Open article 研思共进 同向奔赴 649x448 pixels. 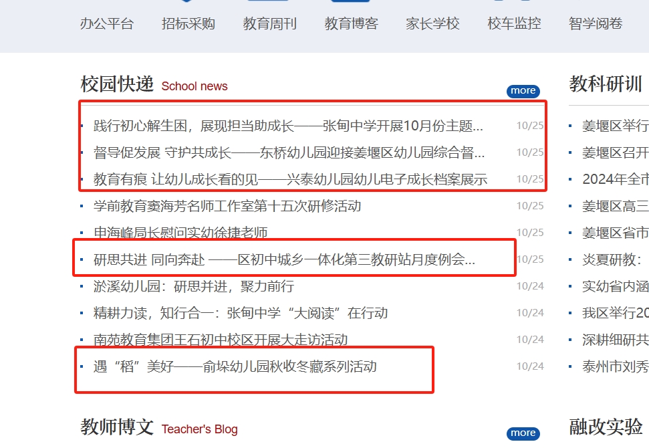(284, 259)
